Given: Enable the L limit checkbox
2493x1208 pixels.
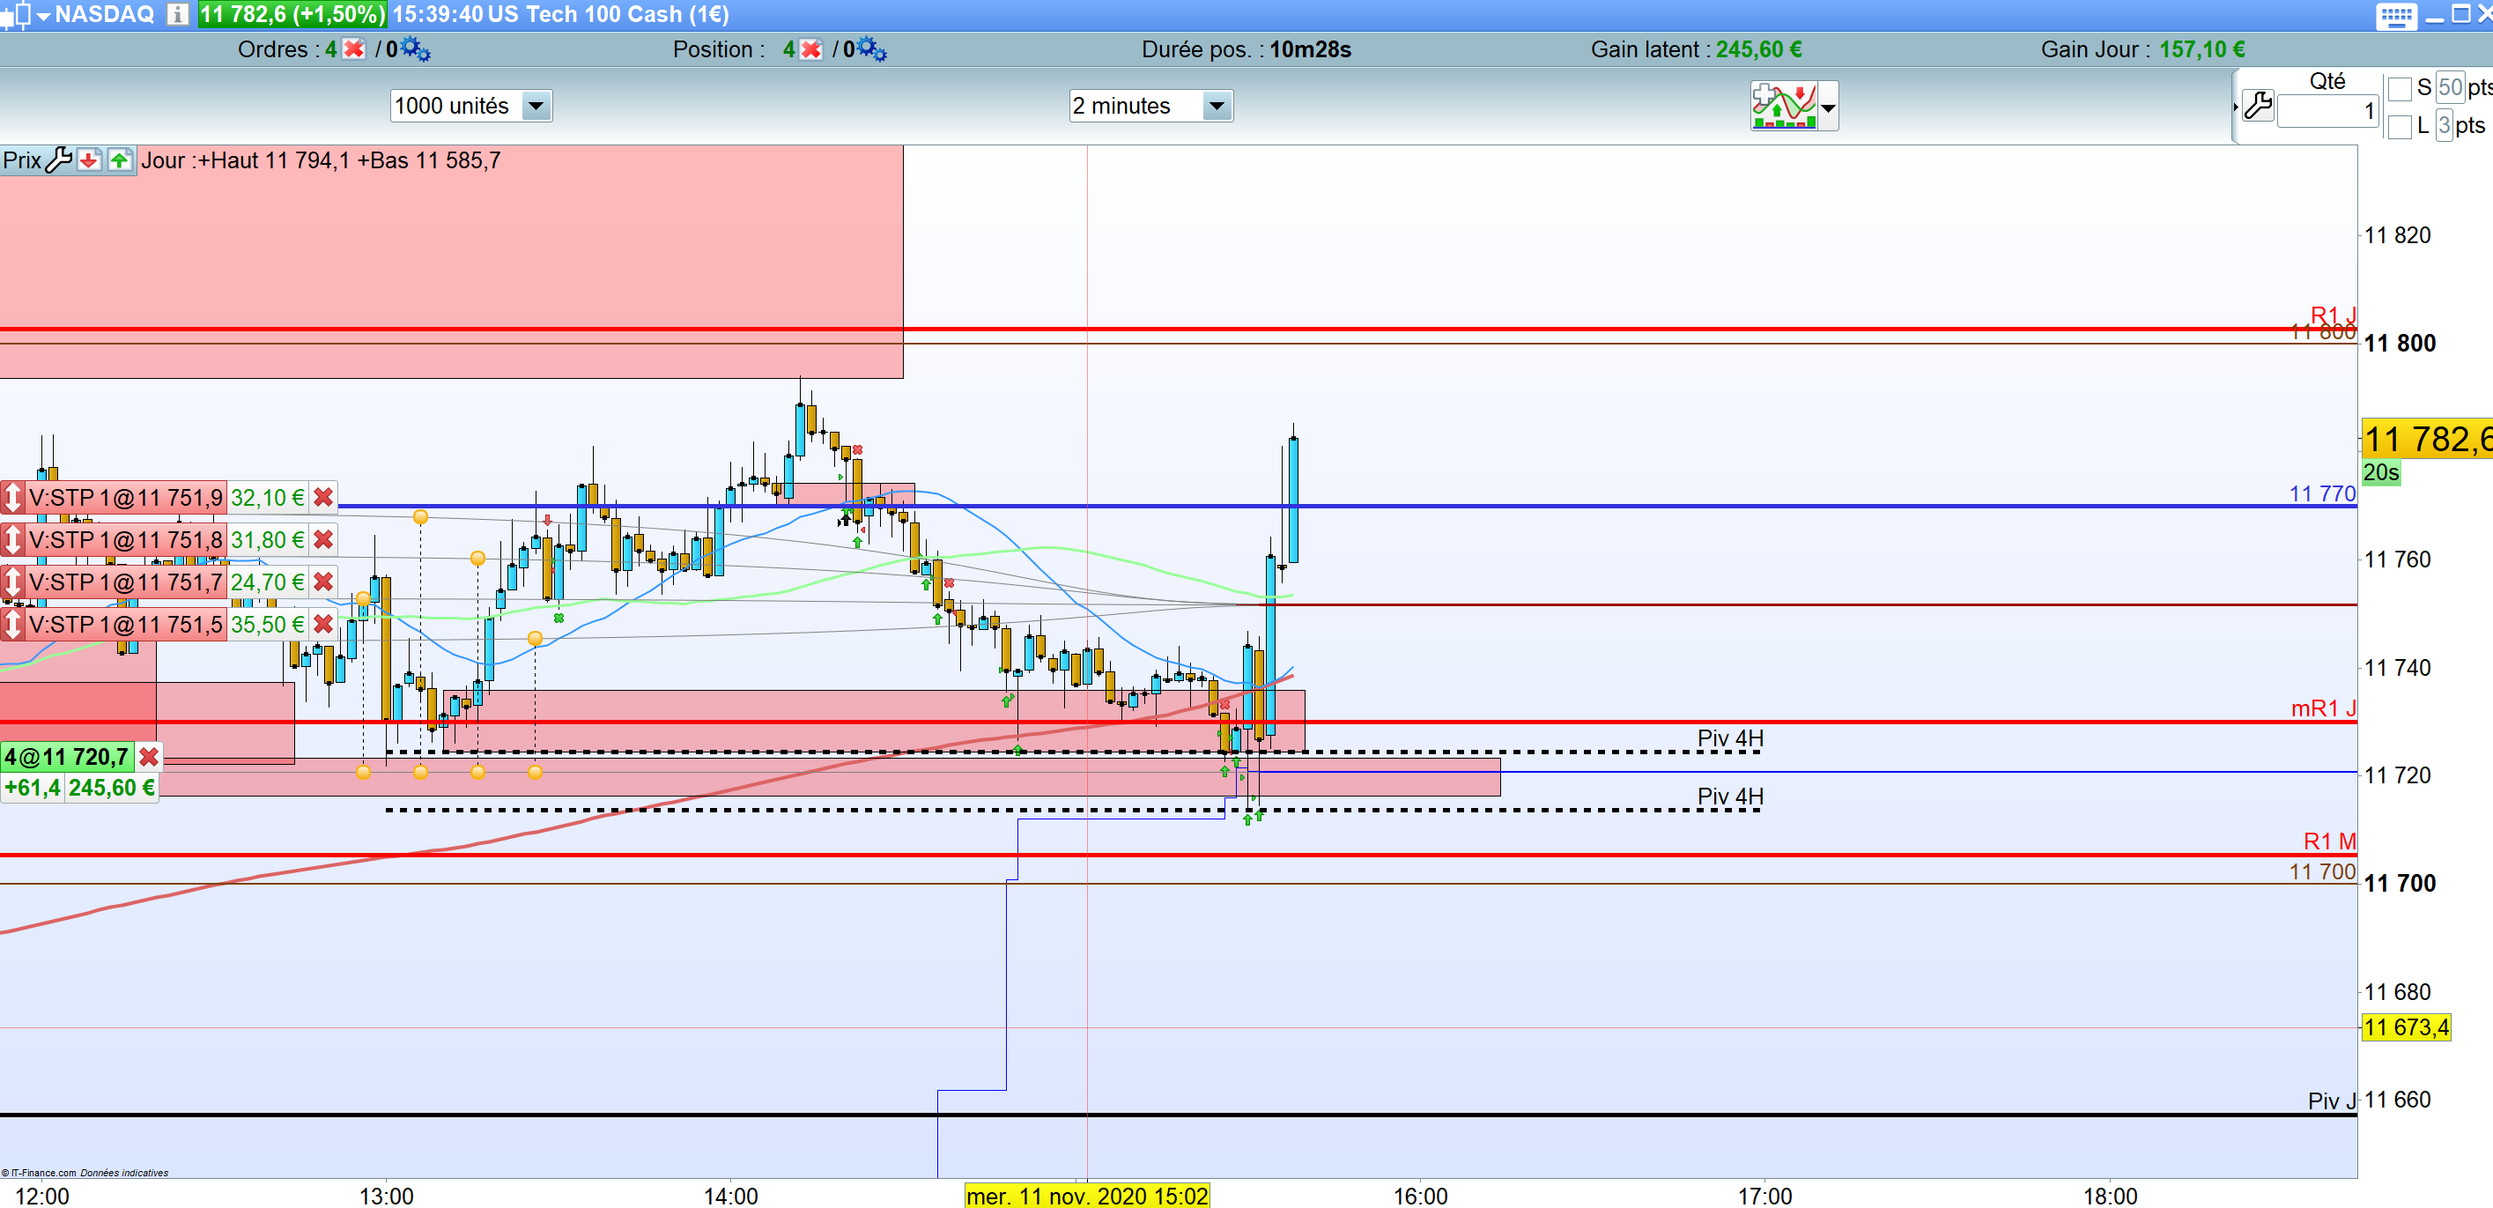Looking at the screenshot, I should point(2399,127).
